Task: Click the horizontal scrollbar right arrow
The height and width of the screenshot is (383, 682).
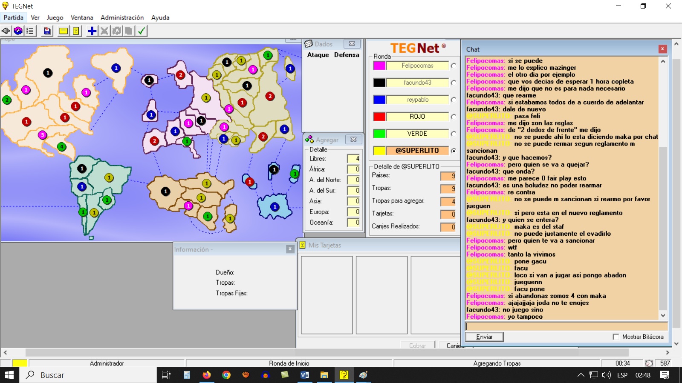Action: point(668,352)
